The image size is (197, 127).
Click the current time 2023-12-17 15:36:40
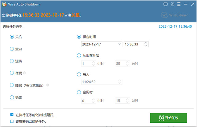(x=175, y=26)
